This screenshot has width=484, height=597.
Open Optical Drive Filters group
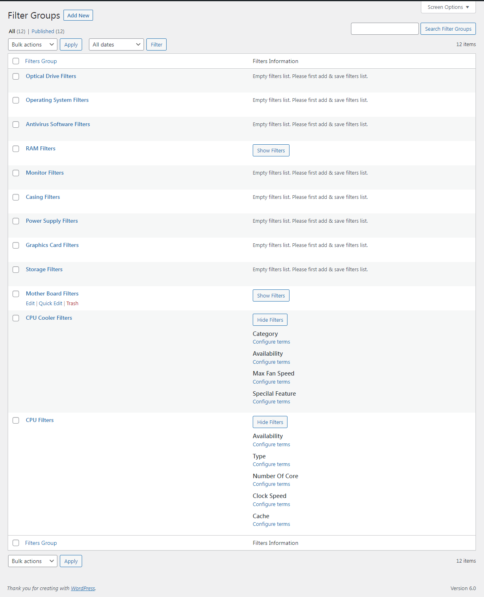tap(51, 76)
